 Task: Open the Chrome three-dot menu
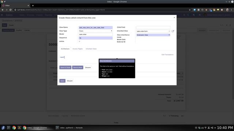tap(231, 10)
